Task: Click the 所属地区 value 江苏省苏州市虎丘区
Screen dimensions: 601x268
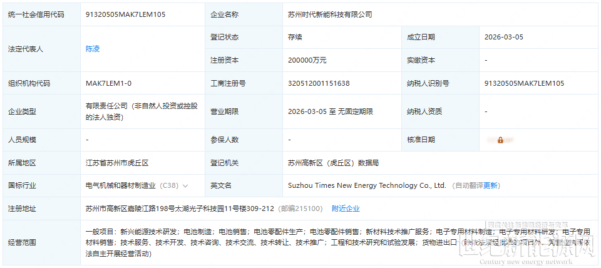Action: (116, 163)
